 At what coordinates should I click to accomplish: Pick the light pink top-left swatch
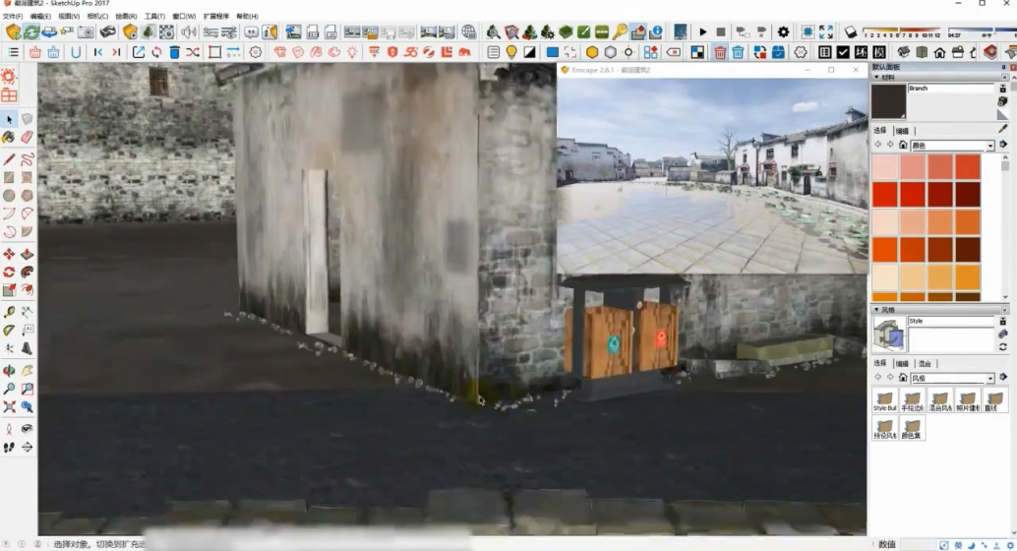point(884,167)
